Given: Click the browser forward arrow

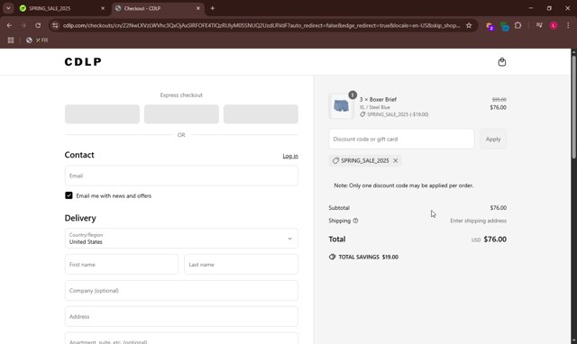Looking at the screenshot, I should click(x=23, y=25).
